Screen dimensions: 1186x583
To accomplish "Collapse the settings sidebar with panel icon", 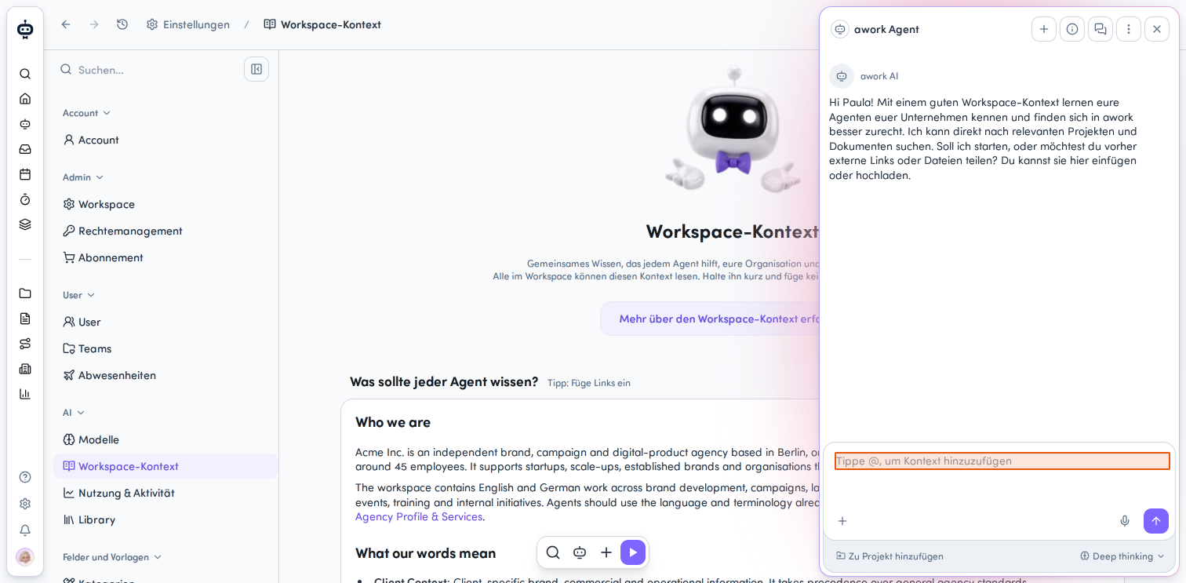I will (256, 69).
